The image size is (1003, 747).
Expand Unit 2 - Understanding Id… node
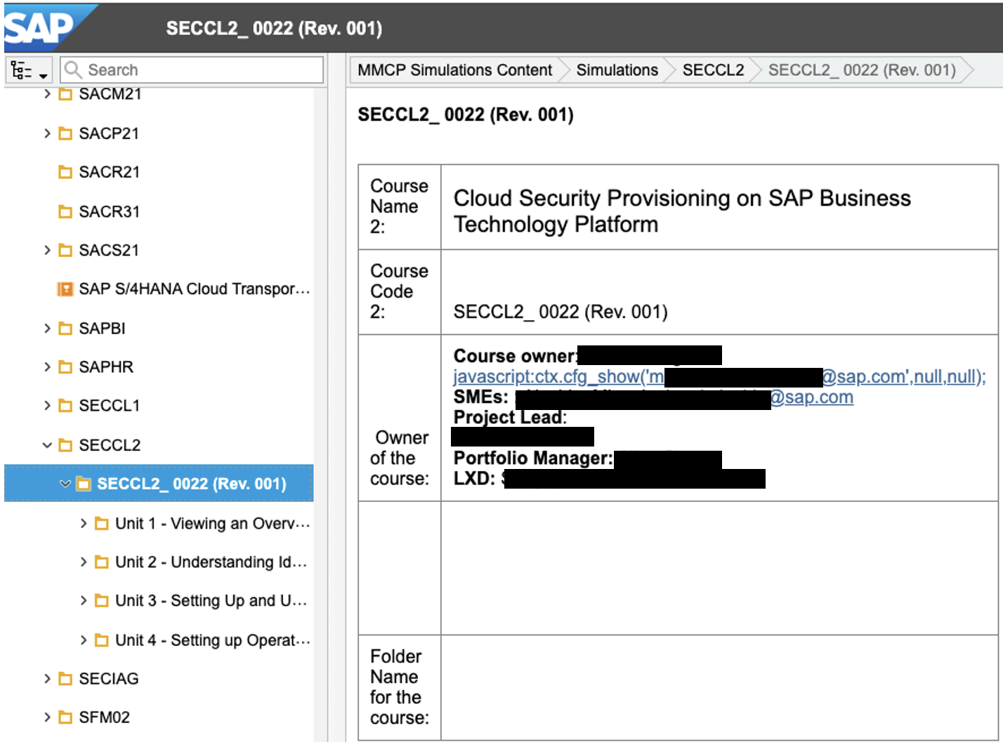tap(84, 562)
